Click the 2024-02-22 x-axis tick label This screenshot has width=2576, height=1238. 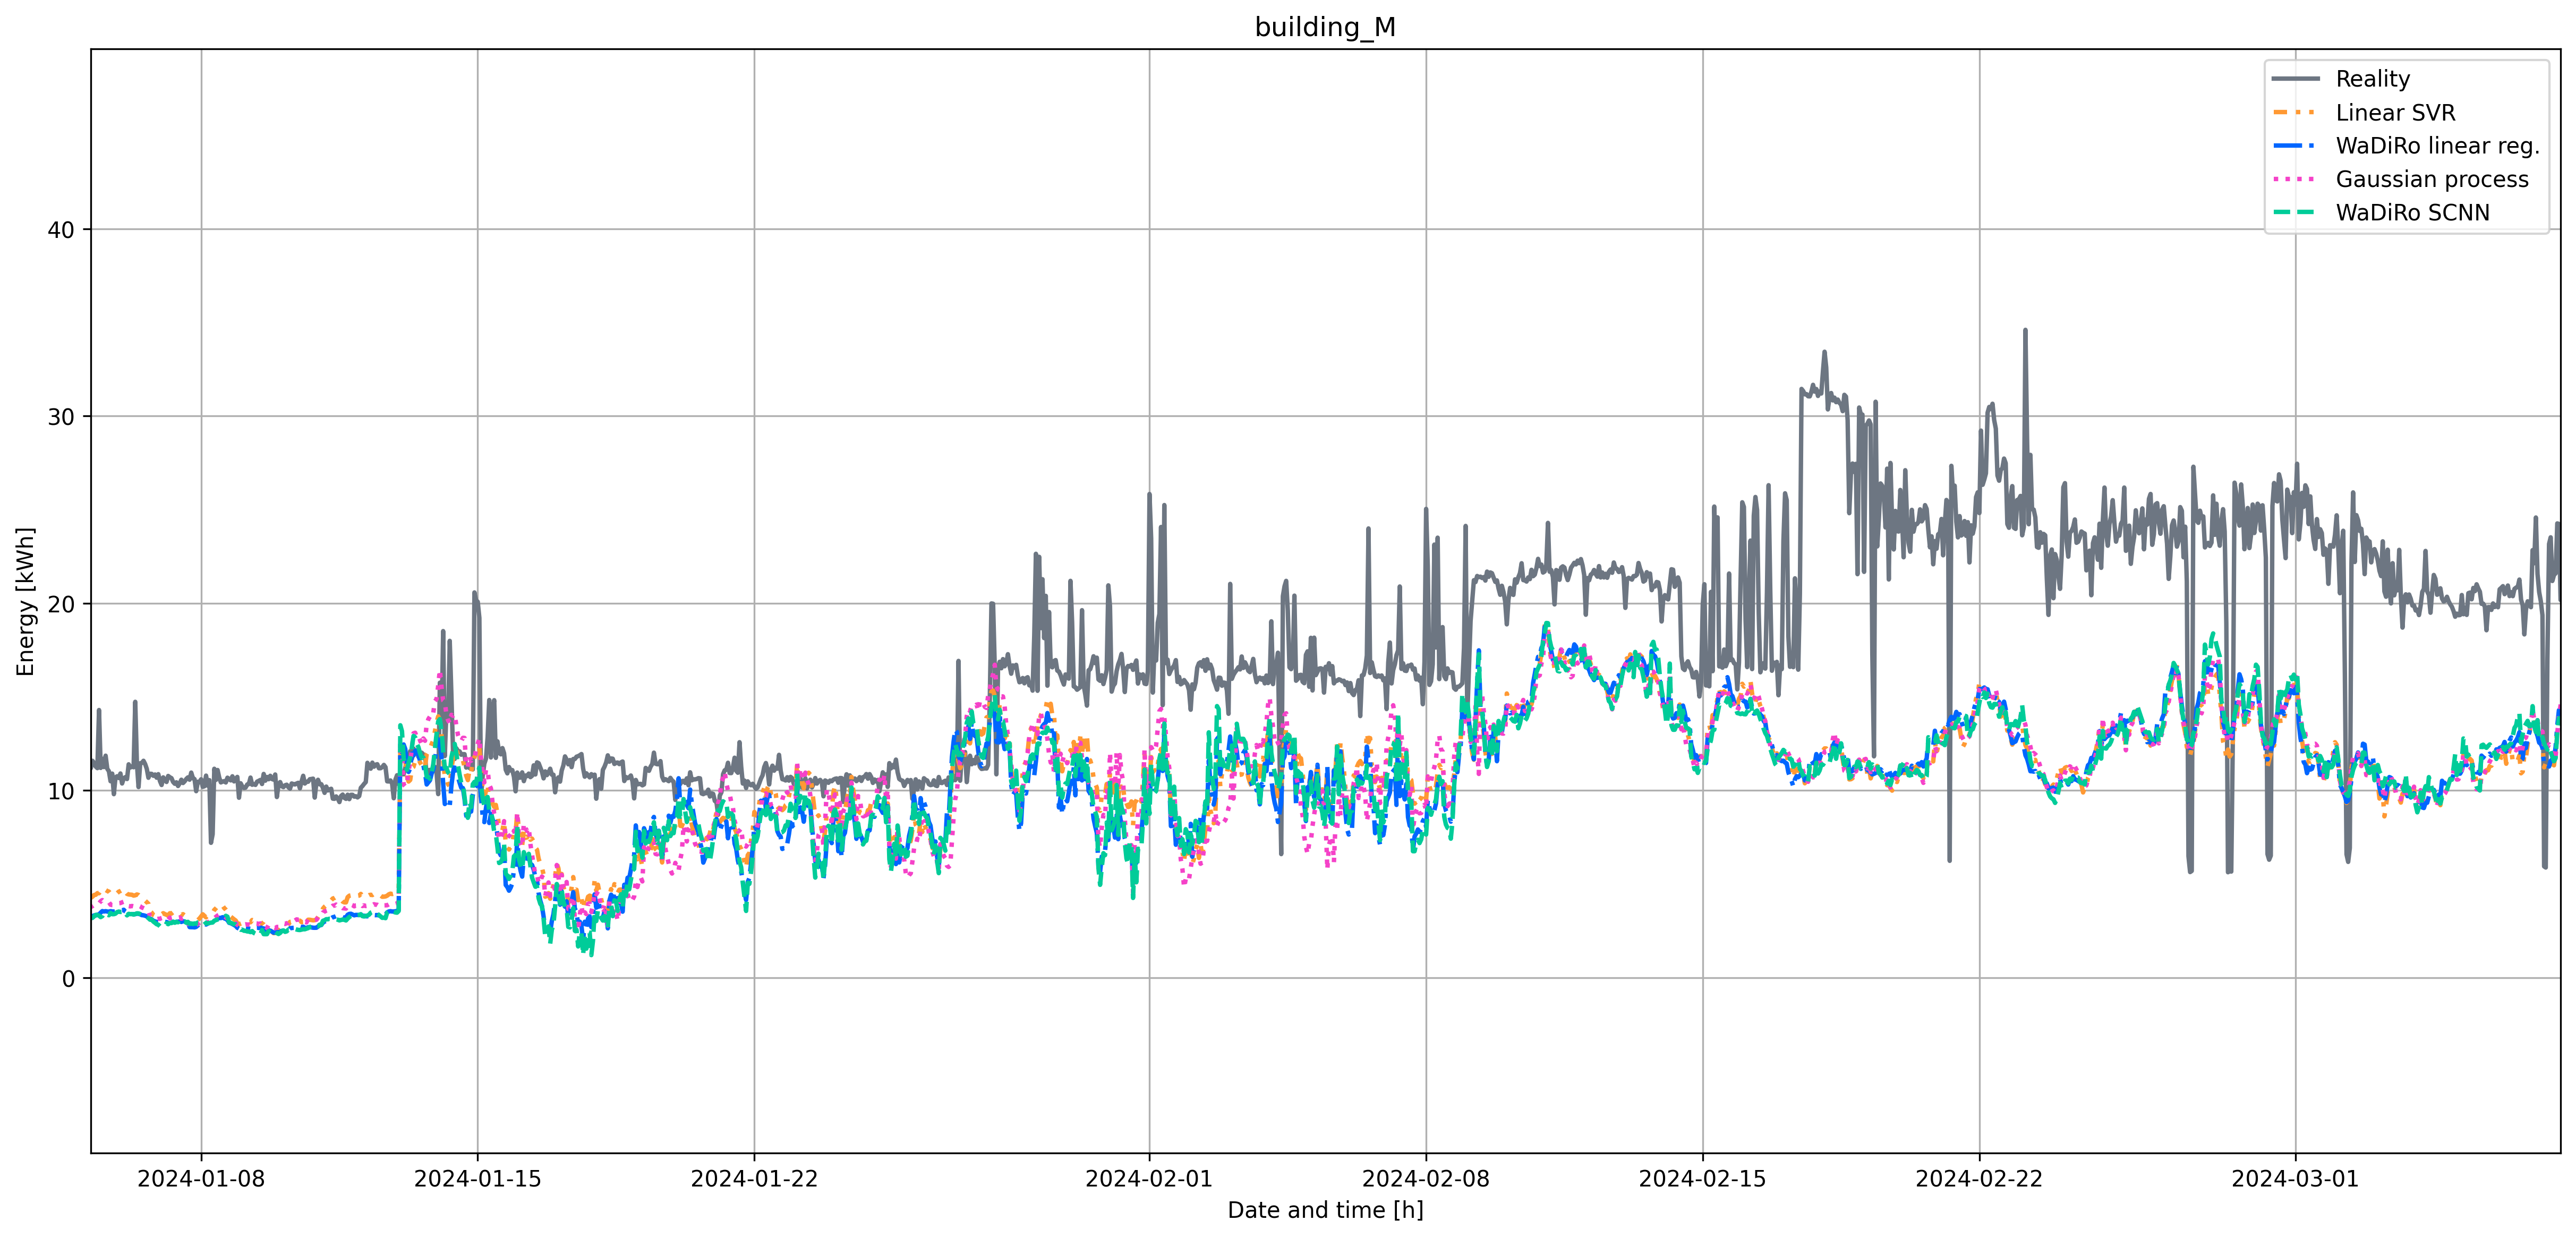coord(1978,1179)
